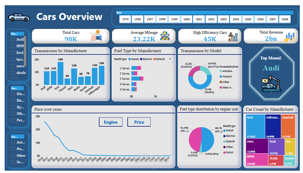The width and height of the screenshot is (303, 173).
Task: Check the Manual transmission filter
Action: coord(13,149)
